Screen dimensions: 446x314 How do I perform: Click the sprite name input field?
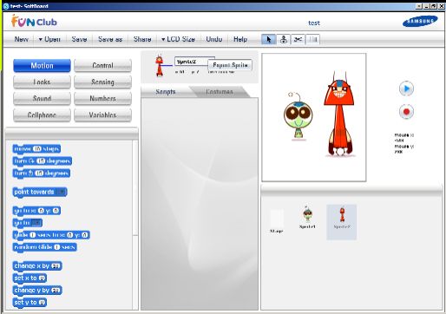pos(191,62)
